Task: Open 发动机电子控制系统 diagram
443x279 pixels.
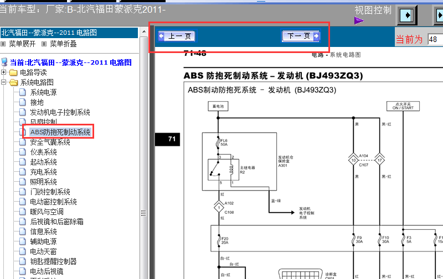Action: pos(60,112)
